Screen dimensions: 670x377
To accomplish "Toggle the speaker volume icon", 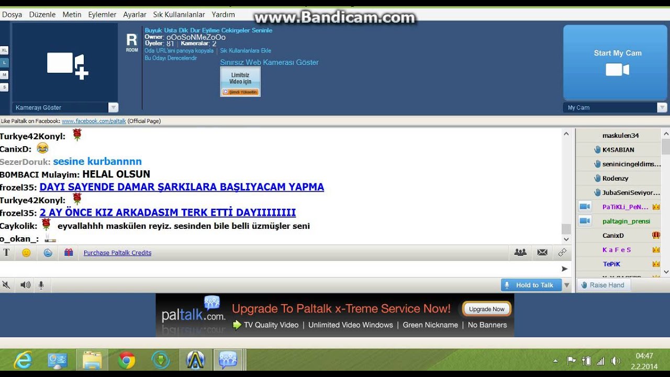I will (25, 285).
